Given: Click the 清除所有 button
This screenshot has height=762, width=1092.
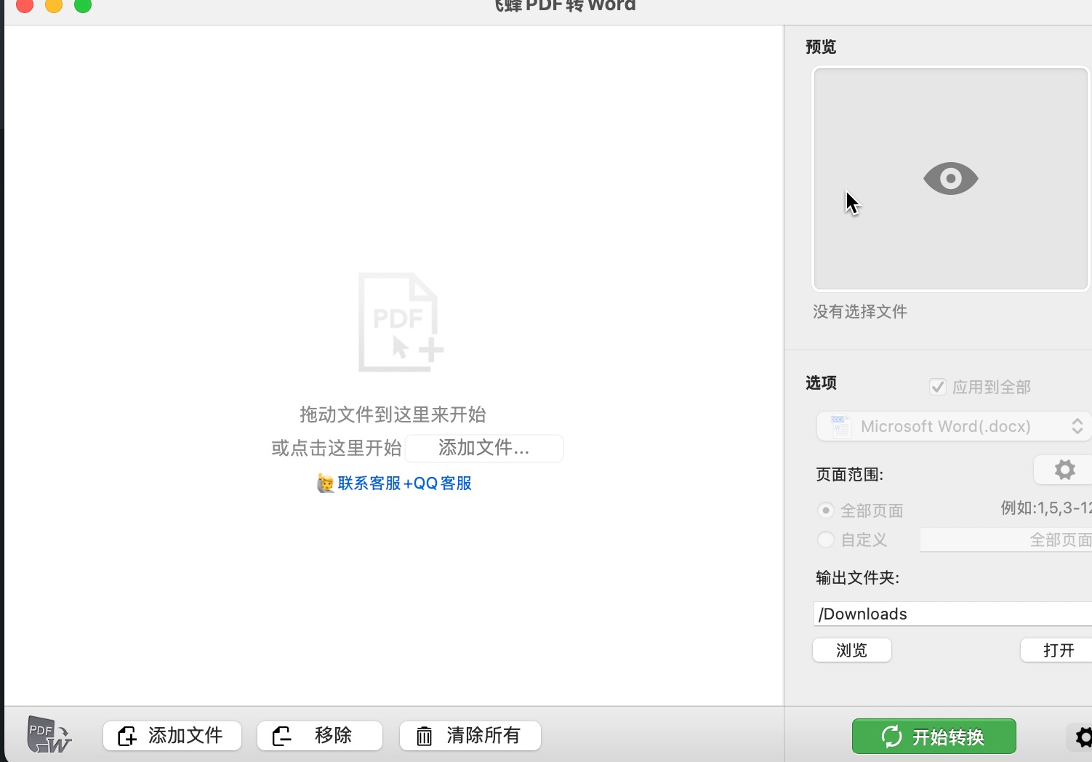Looking at the screenshot, I should tap(470, 736).
